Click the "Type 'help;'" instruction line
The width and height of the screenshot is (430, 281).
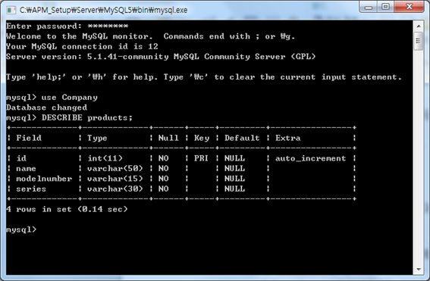click(x=204, y=77)
